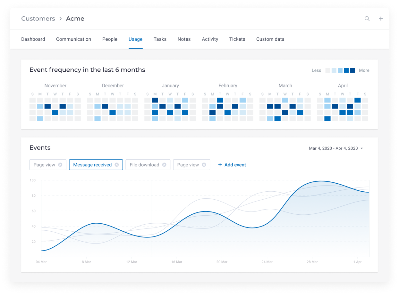This screenshot has width=399, height=295.
Task: Click the search magnifier icon
Action: point(367,19)
